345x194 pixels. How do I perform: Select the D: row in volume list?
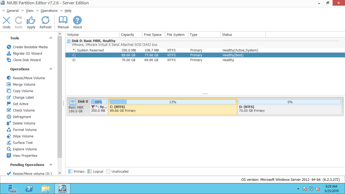pyautogui.click(x=162, y=60)
